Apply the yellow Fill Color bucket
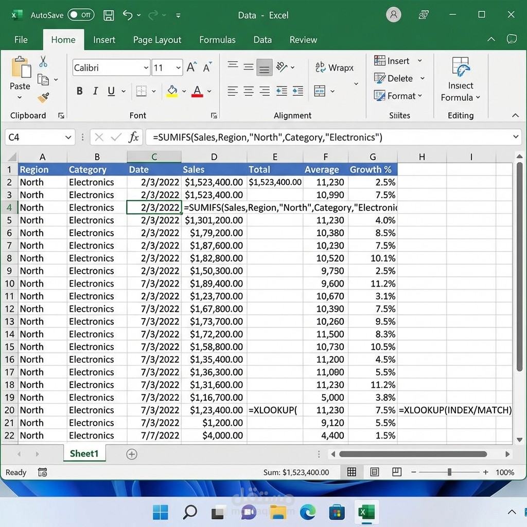The height and width of the screenshot is (527, 527). (x=172, y=91)
